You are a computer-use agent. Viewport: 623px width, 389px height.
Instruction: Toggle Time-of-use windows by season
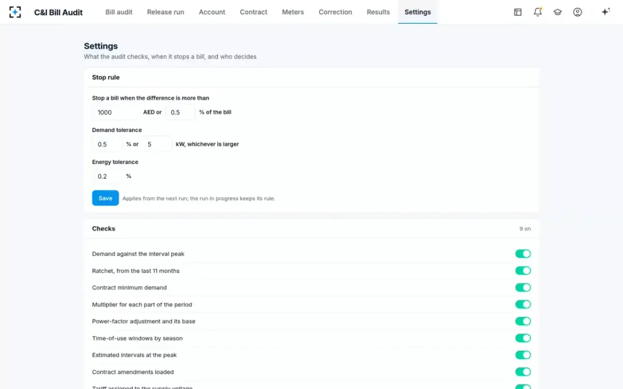[x=523, y=338]
